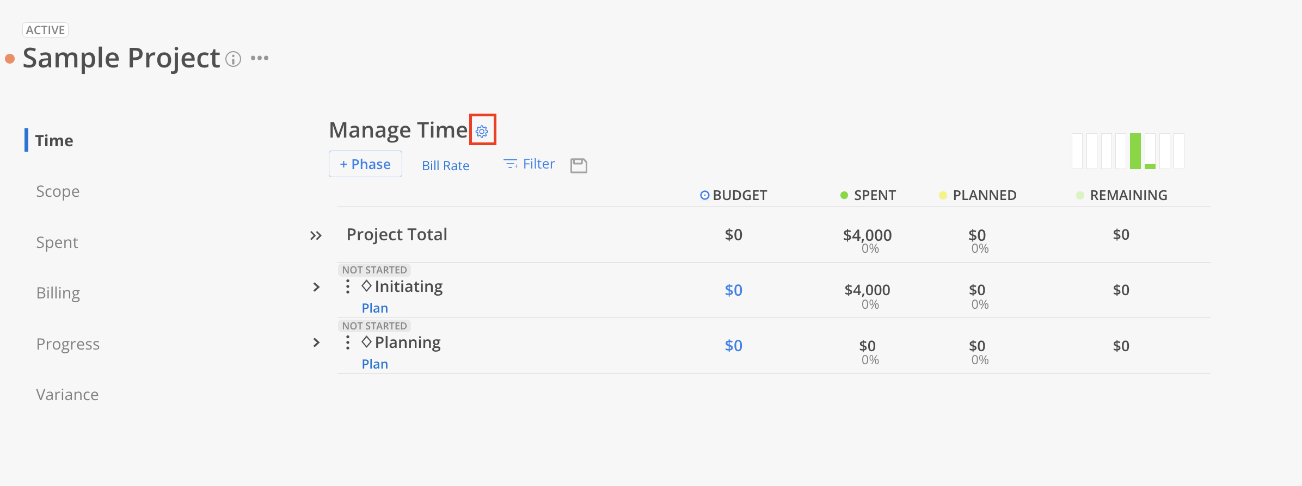
Task: Open the Bill Rate link
Action: [445, 166]
